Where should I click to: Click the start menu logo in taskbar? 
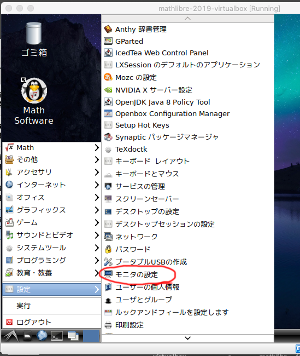[11, 336]
